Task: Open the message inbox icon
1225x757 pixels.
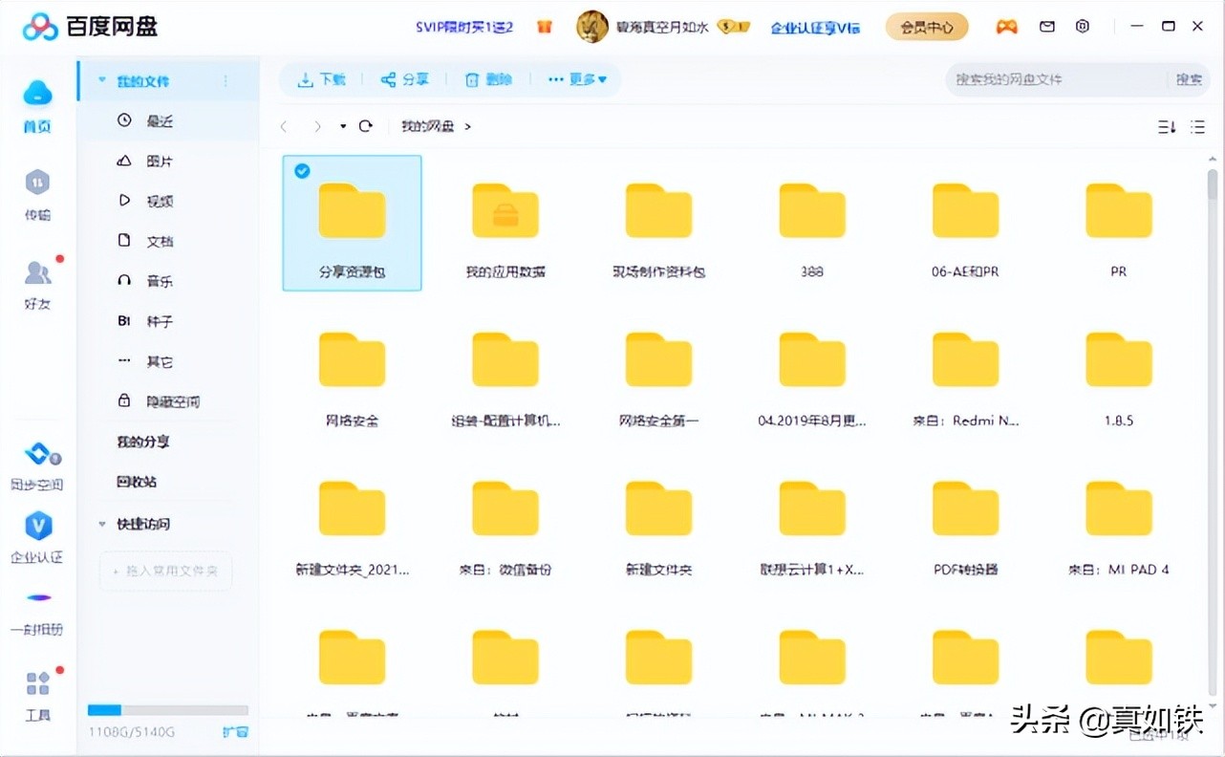Action: [x=1045, y=26]
